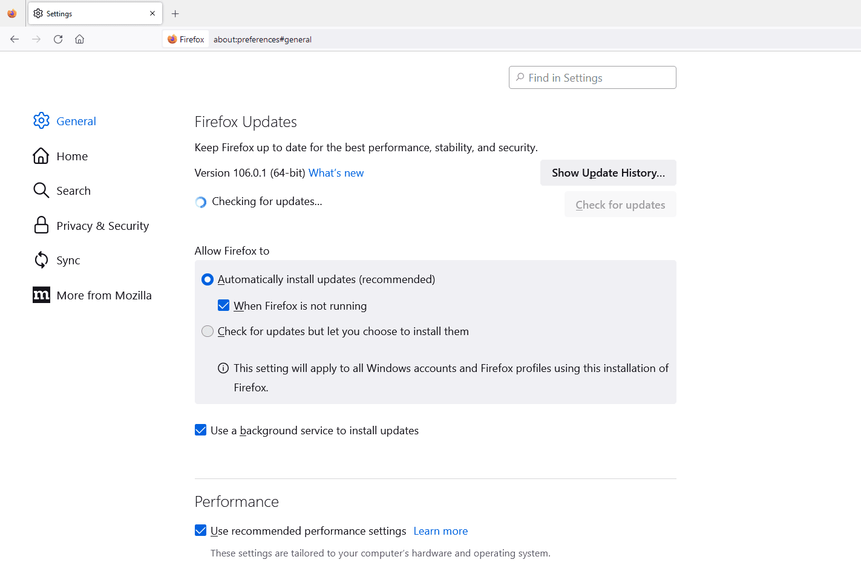
Task: Open Search settings via magnifier icon
Action: point(41,190)
